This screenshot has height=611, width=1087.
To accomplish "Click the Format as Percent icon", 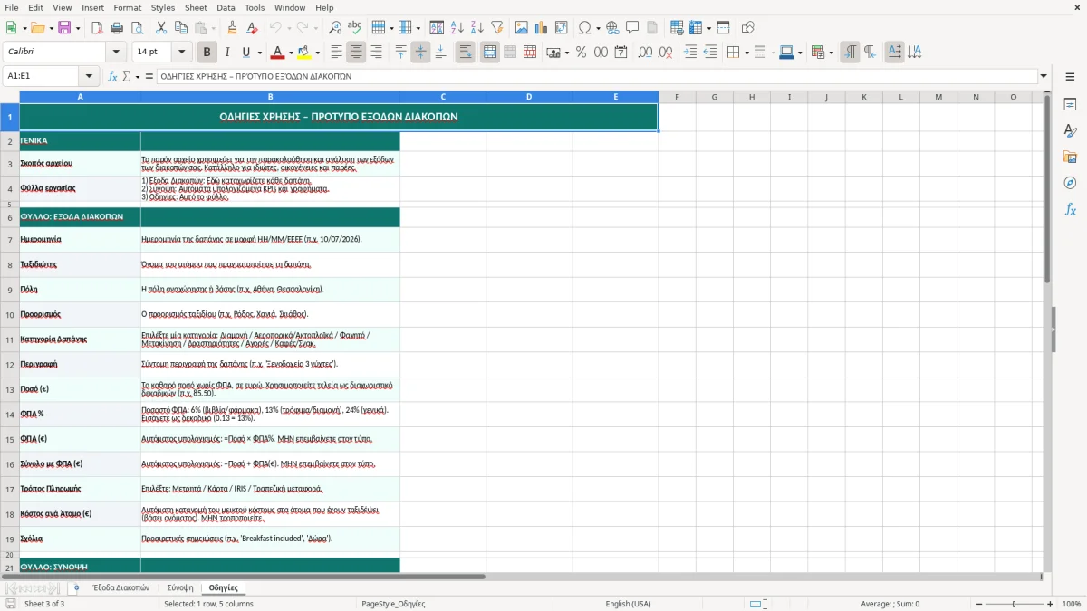I will point(581,53).
